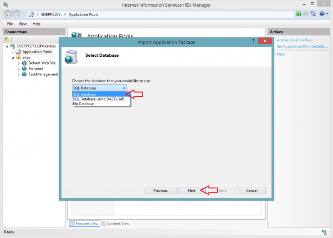333x238 pixels.
Task: Switch to Features View tab
Action: tap(84, 223)
